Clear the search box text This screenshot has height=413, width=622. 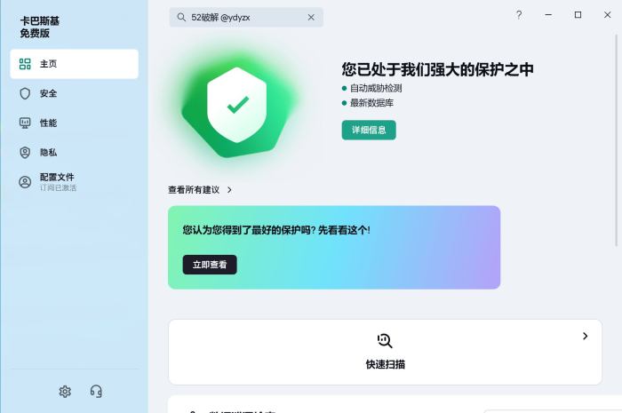point(311,18)
